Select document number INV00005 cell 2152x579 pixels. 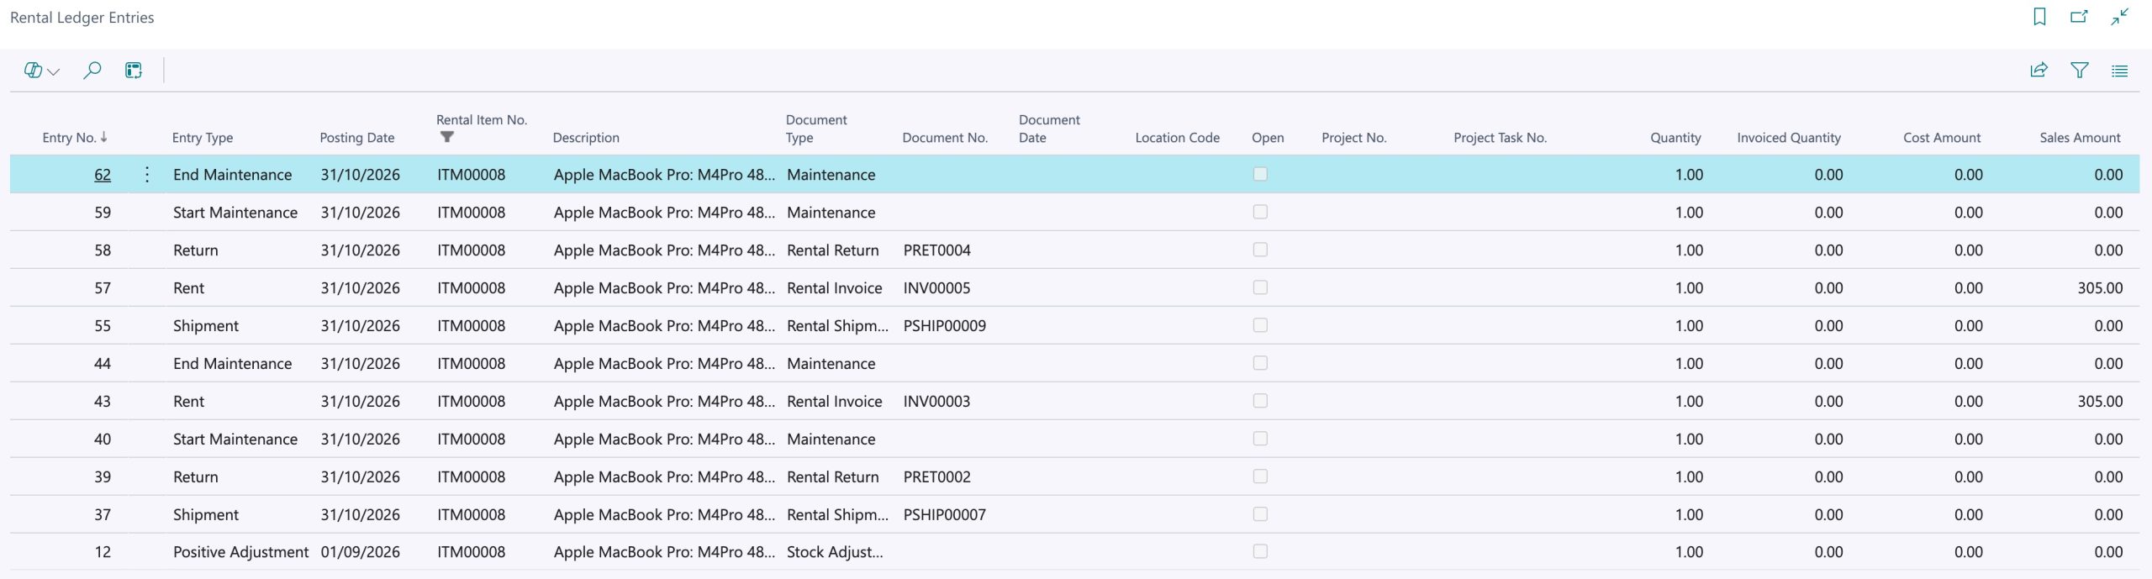click(936, 288)
